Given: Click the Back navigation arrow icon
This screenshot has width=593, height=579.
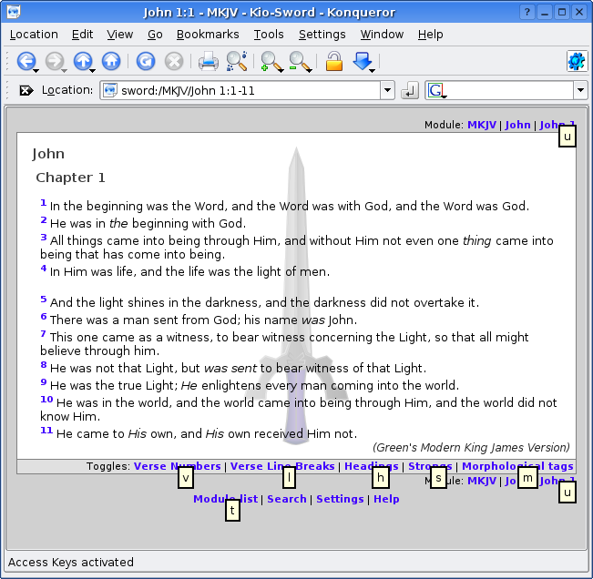Looking at the screenshot, I should [26, 61].
